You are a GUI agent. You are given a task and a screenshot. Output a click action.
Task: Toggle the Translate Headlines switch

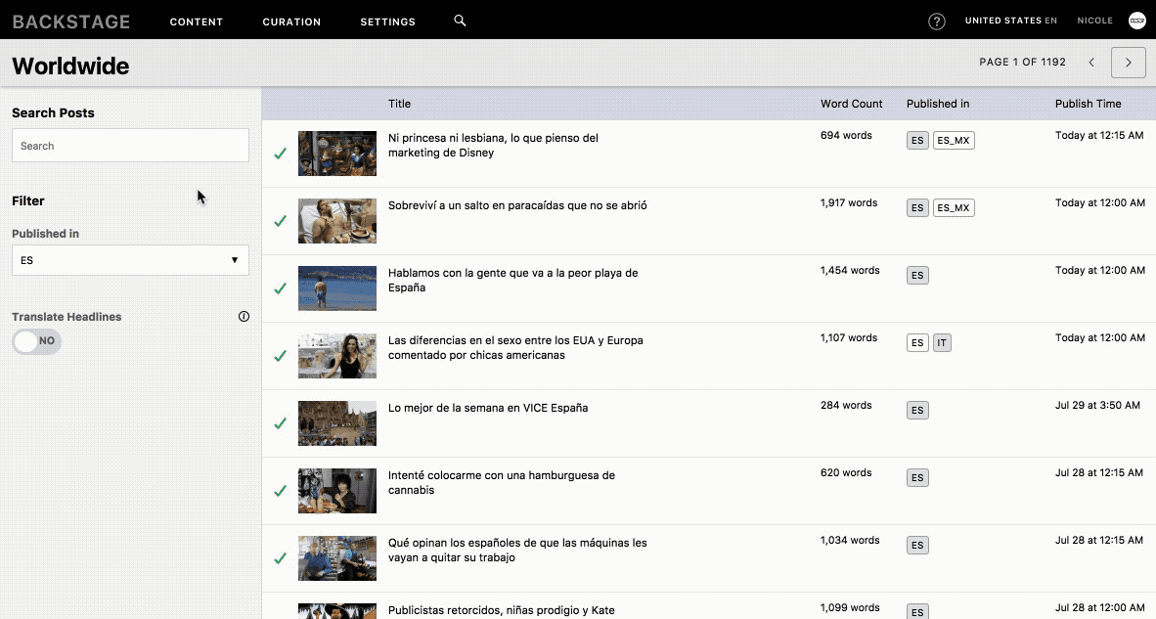coord(37,341)
